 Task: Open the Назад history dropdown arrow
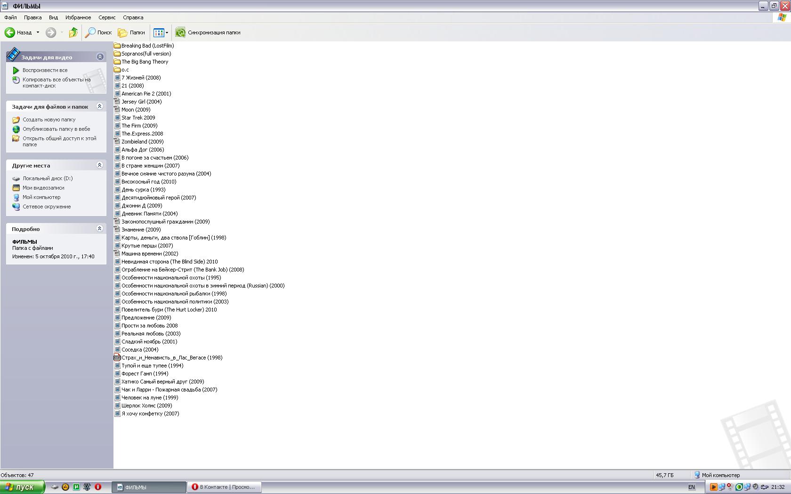(x=38, y=32)
